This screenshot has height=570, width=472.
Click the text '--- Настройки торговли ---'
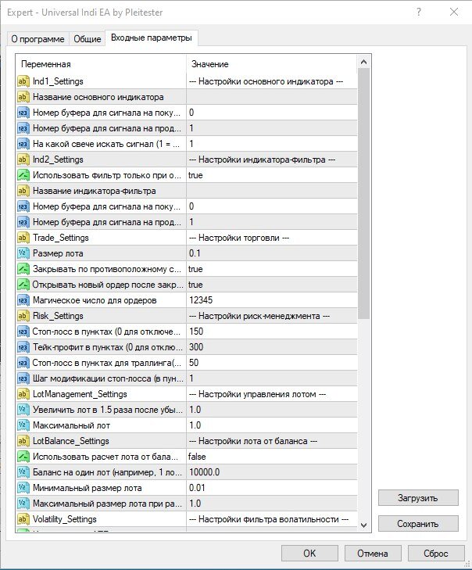pos(239,238)
